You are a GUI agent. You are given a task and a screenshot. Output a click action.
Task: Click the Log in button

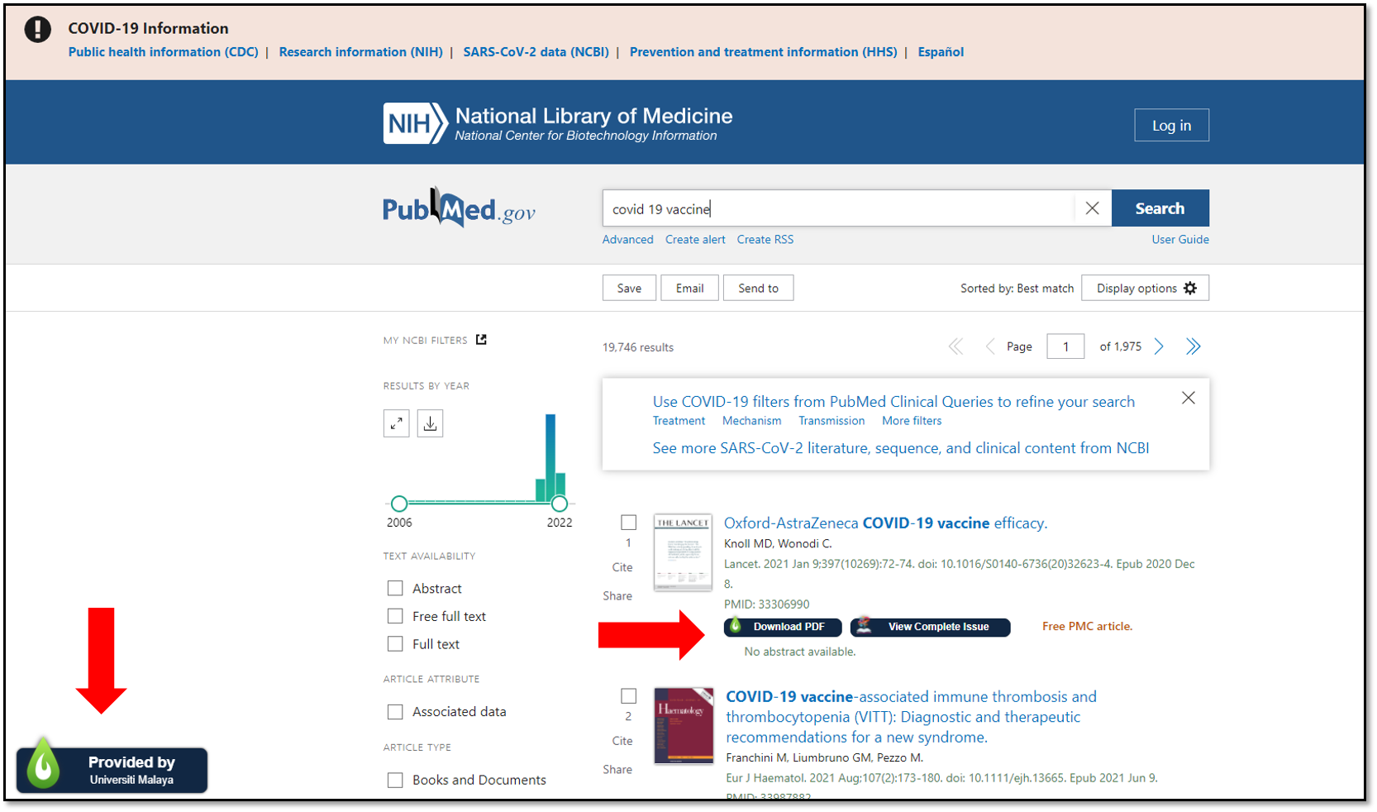click(1171, 126)
